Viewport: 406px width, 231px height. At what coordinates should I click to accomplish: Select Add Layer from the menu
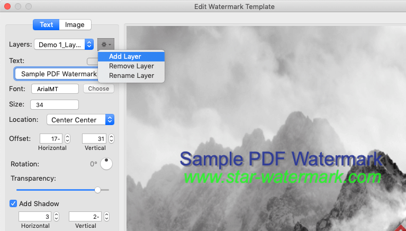coord(125,57)
